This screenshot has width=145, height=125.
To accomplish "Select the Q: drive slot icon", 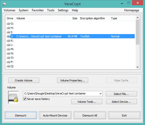I will pyautogui.click(x=9, y=66).
